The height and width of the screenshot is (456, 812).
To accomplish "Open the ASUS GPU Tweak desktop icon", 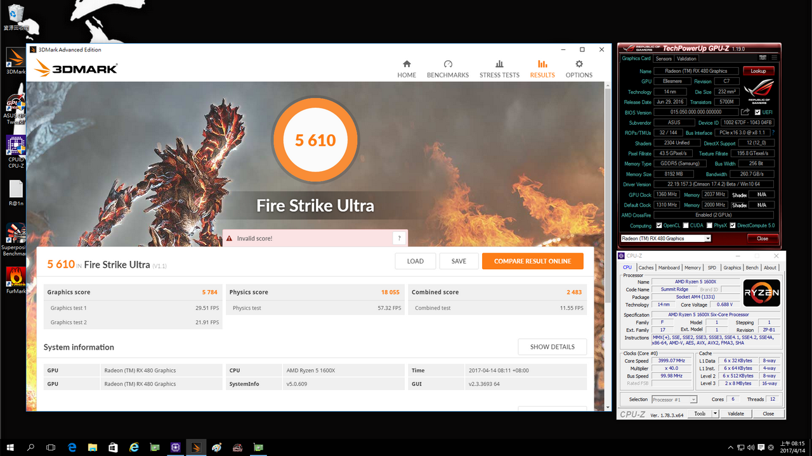I will tap(15, 109).
